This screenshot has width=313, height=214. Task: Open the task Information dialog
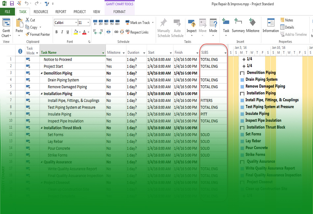(x=270, y=26)
